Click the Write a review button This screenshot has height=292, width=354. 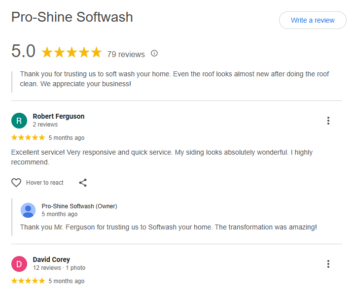(313, 20)
